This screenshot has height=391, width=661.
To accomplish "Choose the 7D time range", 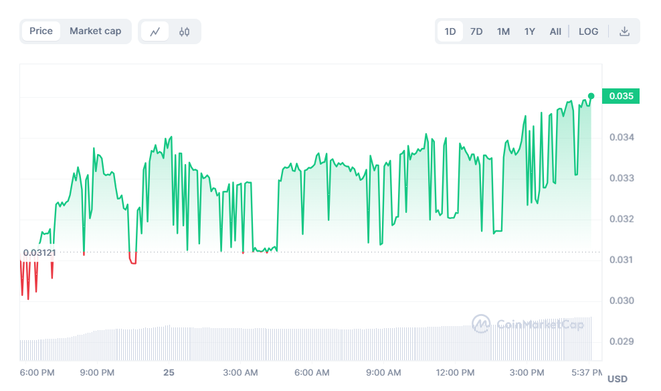I will point(476,31).
